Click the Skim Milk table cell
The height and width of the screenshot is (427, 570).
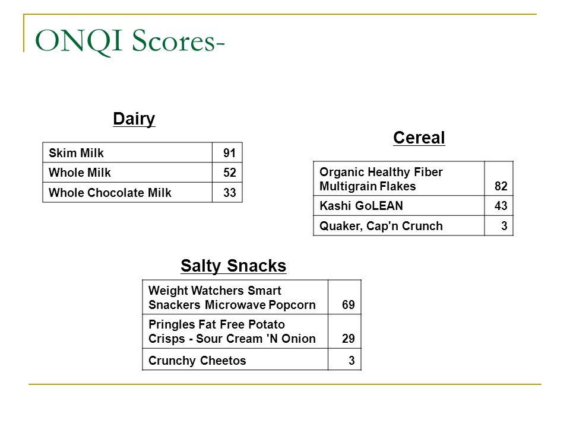(128, 152)
